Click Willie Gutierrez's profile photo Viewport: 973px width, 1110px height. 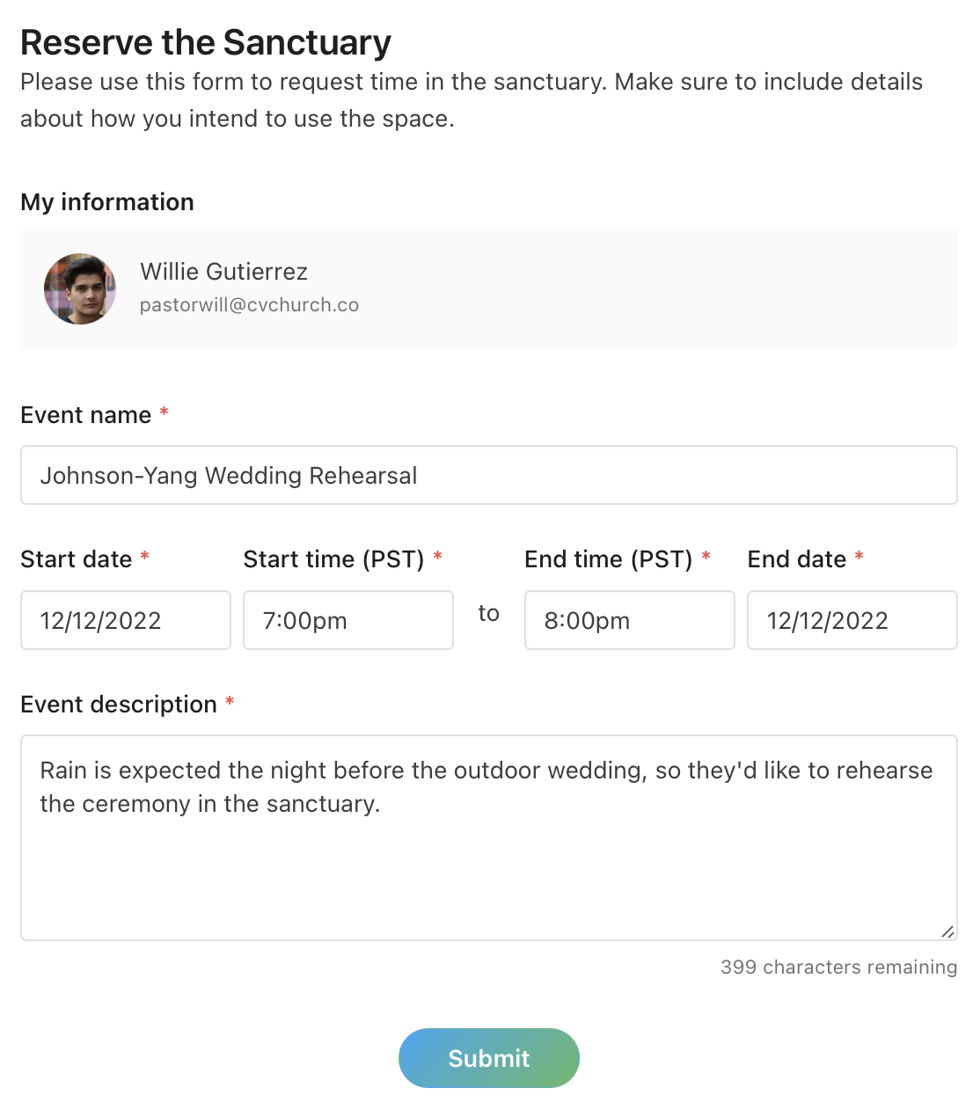(x=80, y=289)
